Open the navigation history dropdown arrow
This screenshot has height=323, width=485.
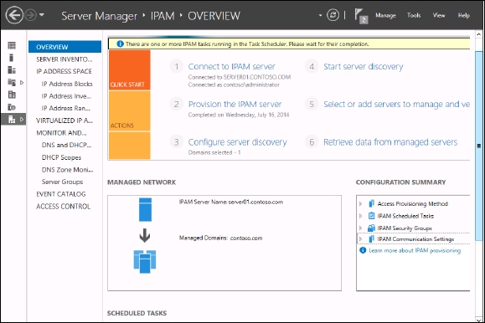pos(42,15)
